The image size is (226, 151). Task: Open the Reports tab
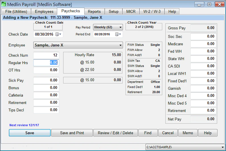click(94, 11)
